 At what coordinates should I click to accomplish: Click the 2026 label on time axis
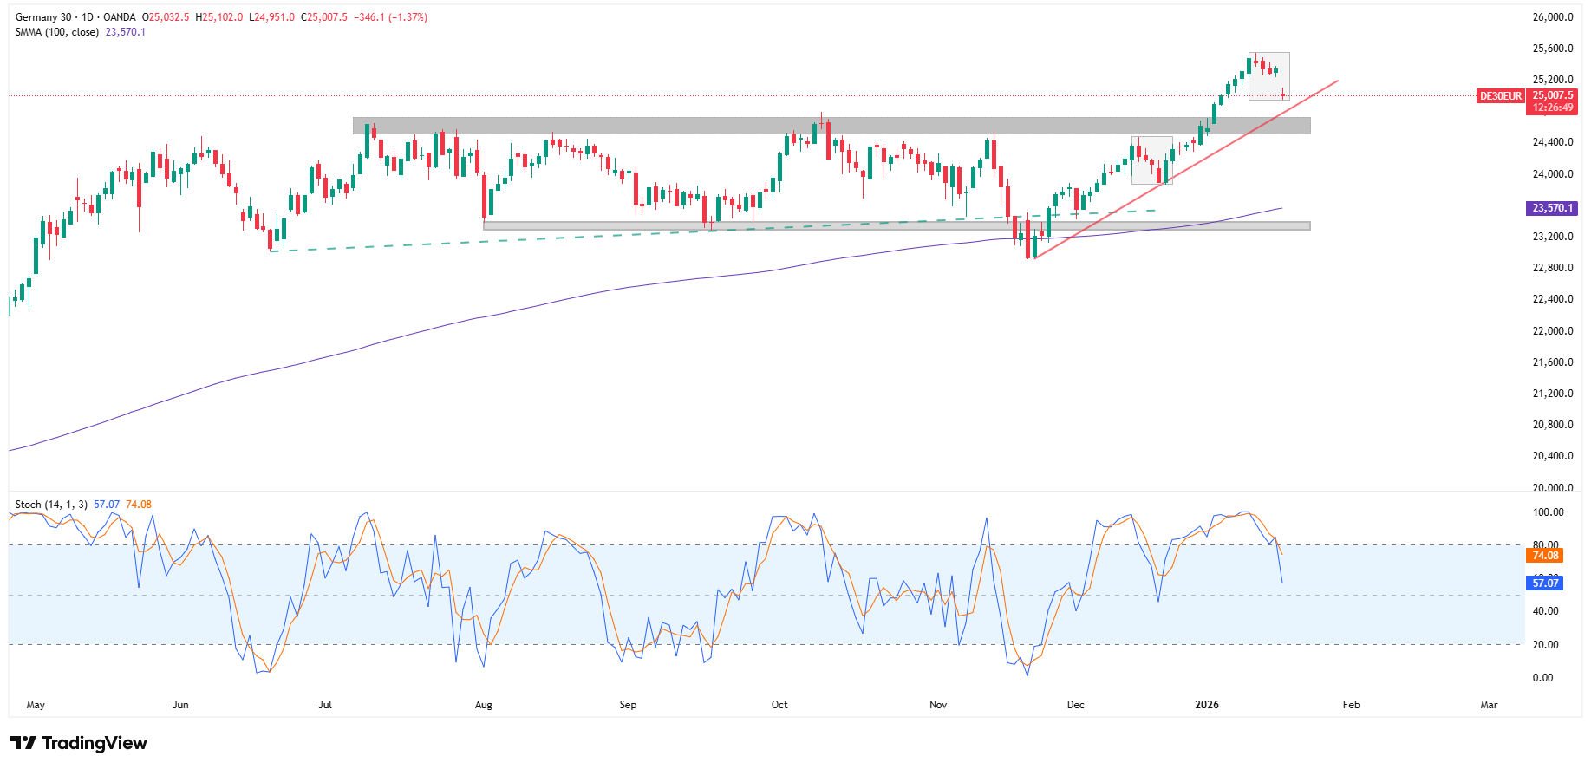(x=1206, y=705)
